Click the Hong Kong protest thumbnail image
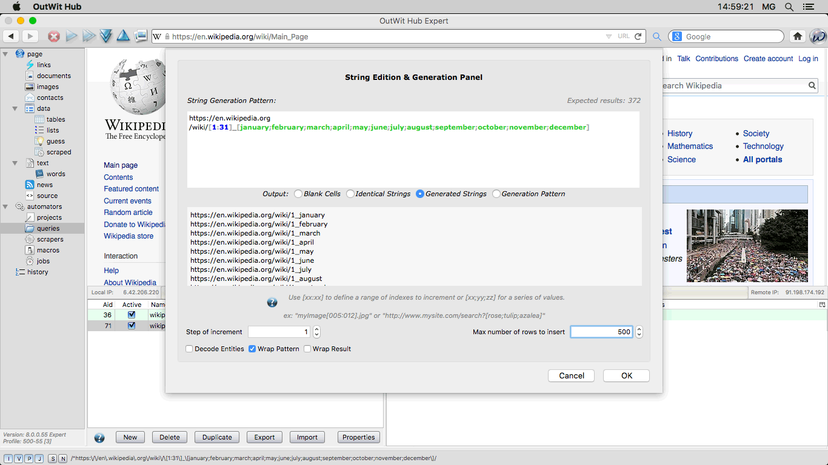This screenshot has height=465, width=828. (x=747, y=245)
